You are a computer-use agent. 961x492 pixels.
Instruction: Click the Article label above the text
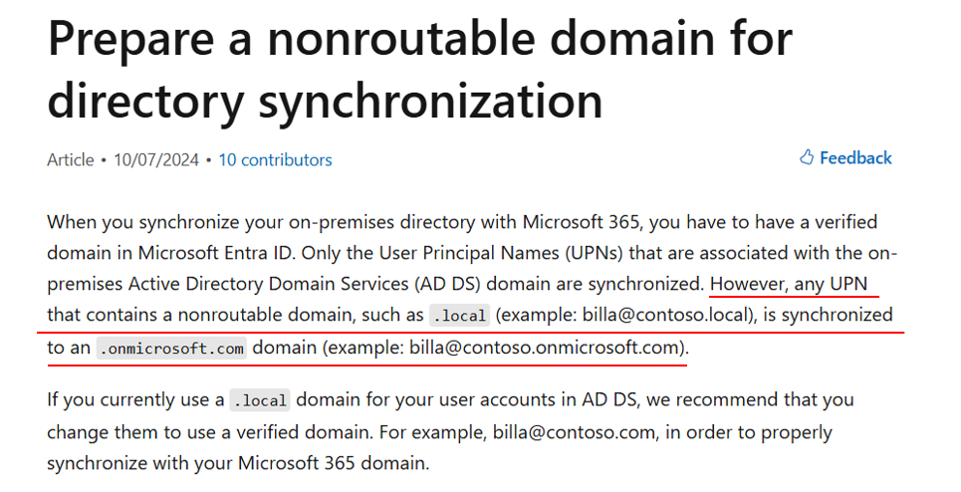tap(71, 160)
